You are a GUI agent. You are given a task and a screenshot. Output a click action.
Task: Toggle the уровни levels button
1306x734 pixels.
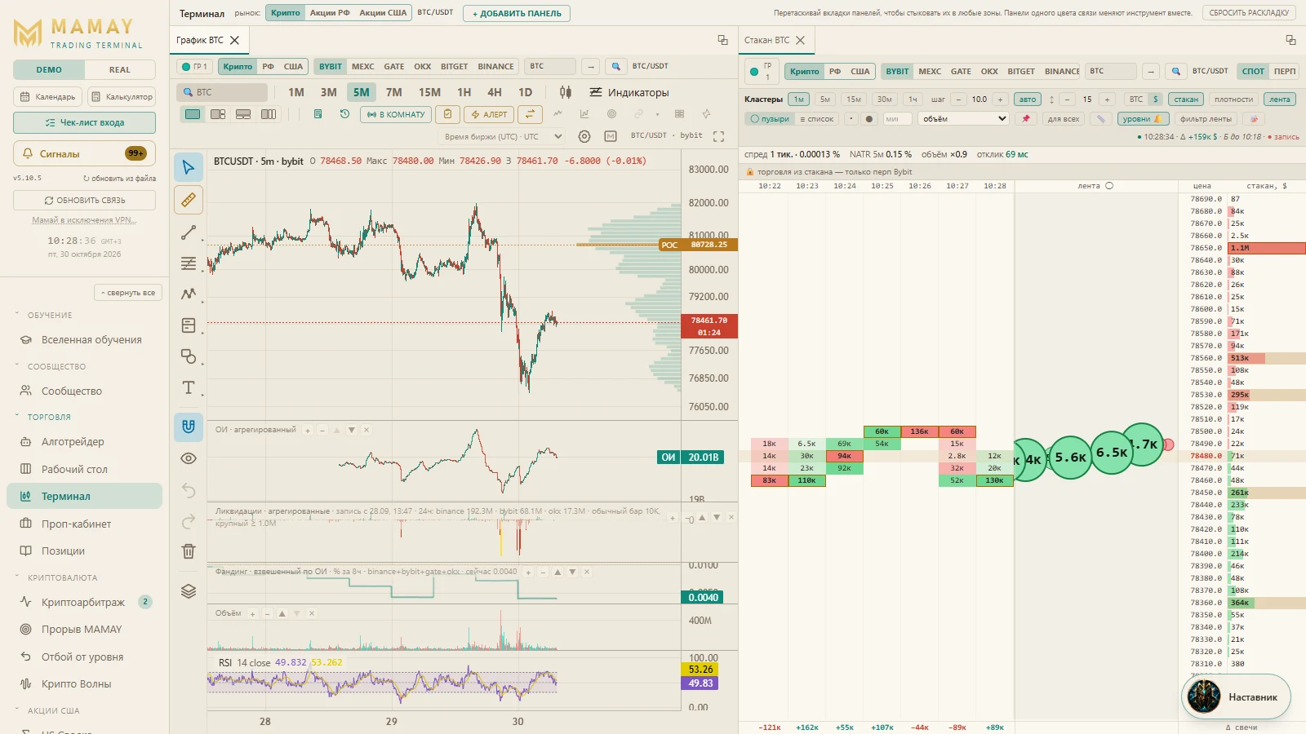(1143, 119)
